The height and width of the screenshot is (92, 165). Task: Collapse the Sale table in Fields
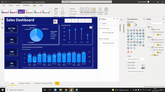click(x=147, y=37)
